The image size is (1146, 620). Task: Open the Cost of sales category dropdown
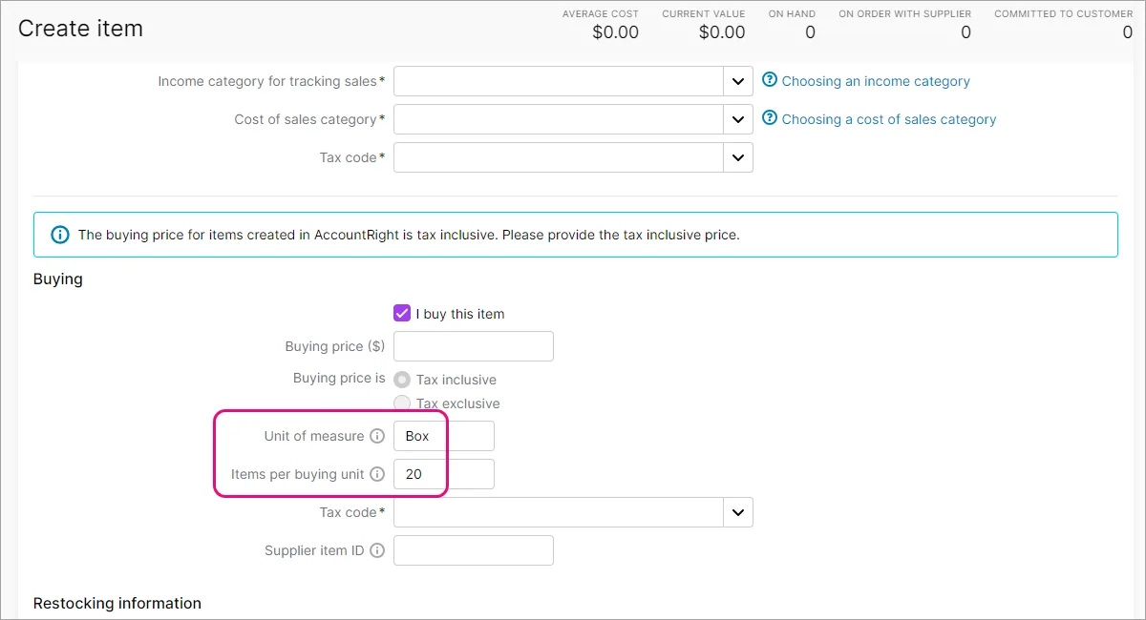click(x=737, y=119)
